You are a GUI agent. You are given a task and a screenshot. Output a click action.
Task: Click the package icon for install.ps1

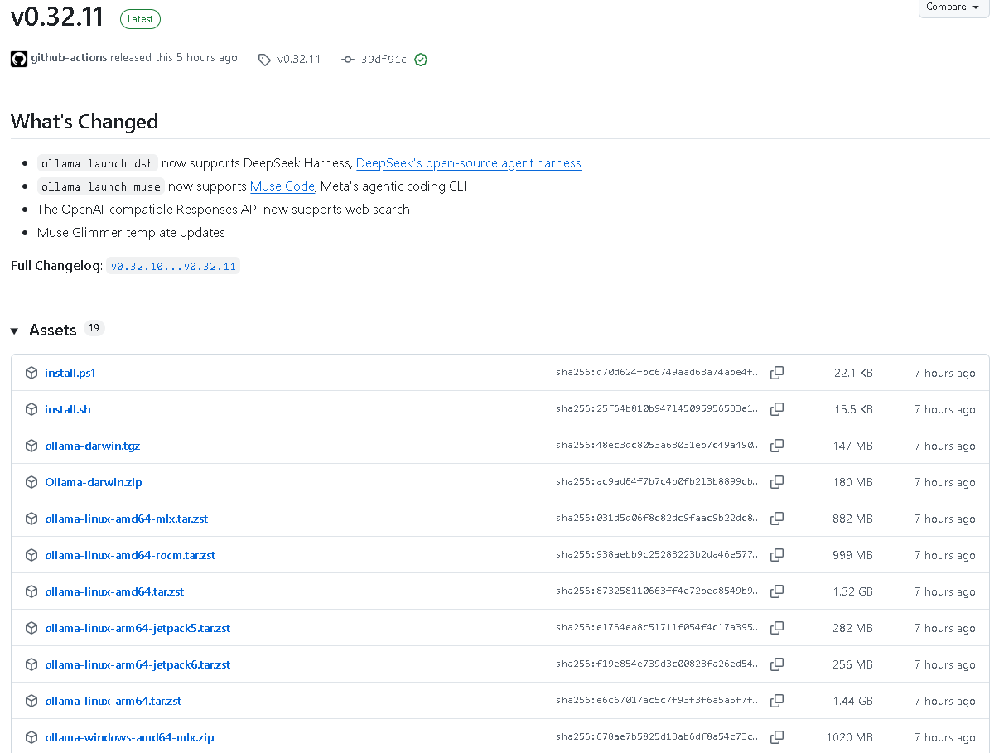[x=31, y=373]
